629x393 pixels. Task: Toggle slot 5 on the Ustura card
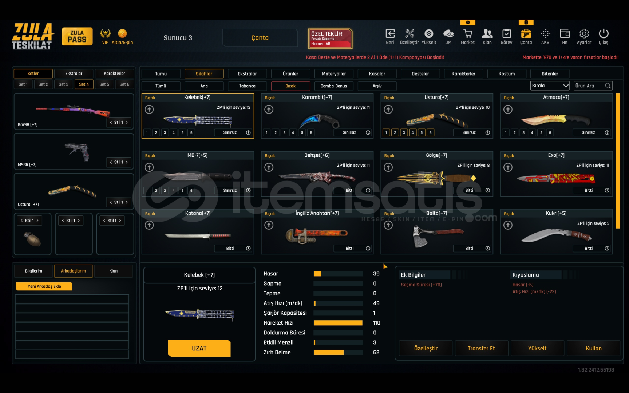point(422,132)
